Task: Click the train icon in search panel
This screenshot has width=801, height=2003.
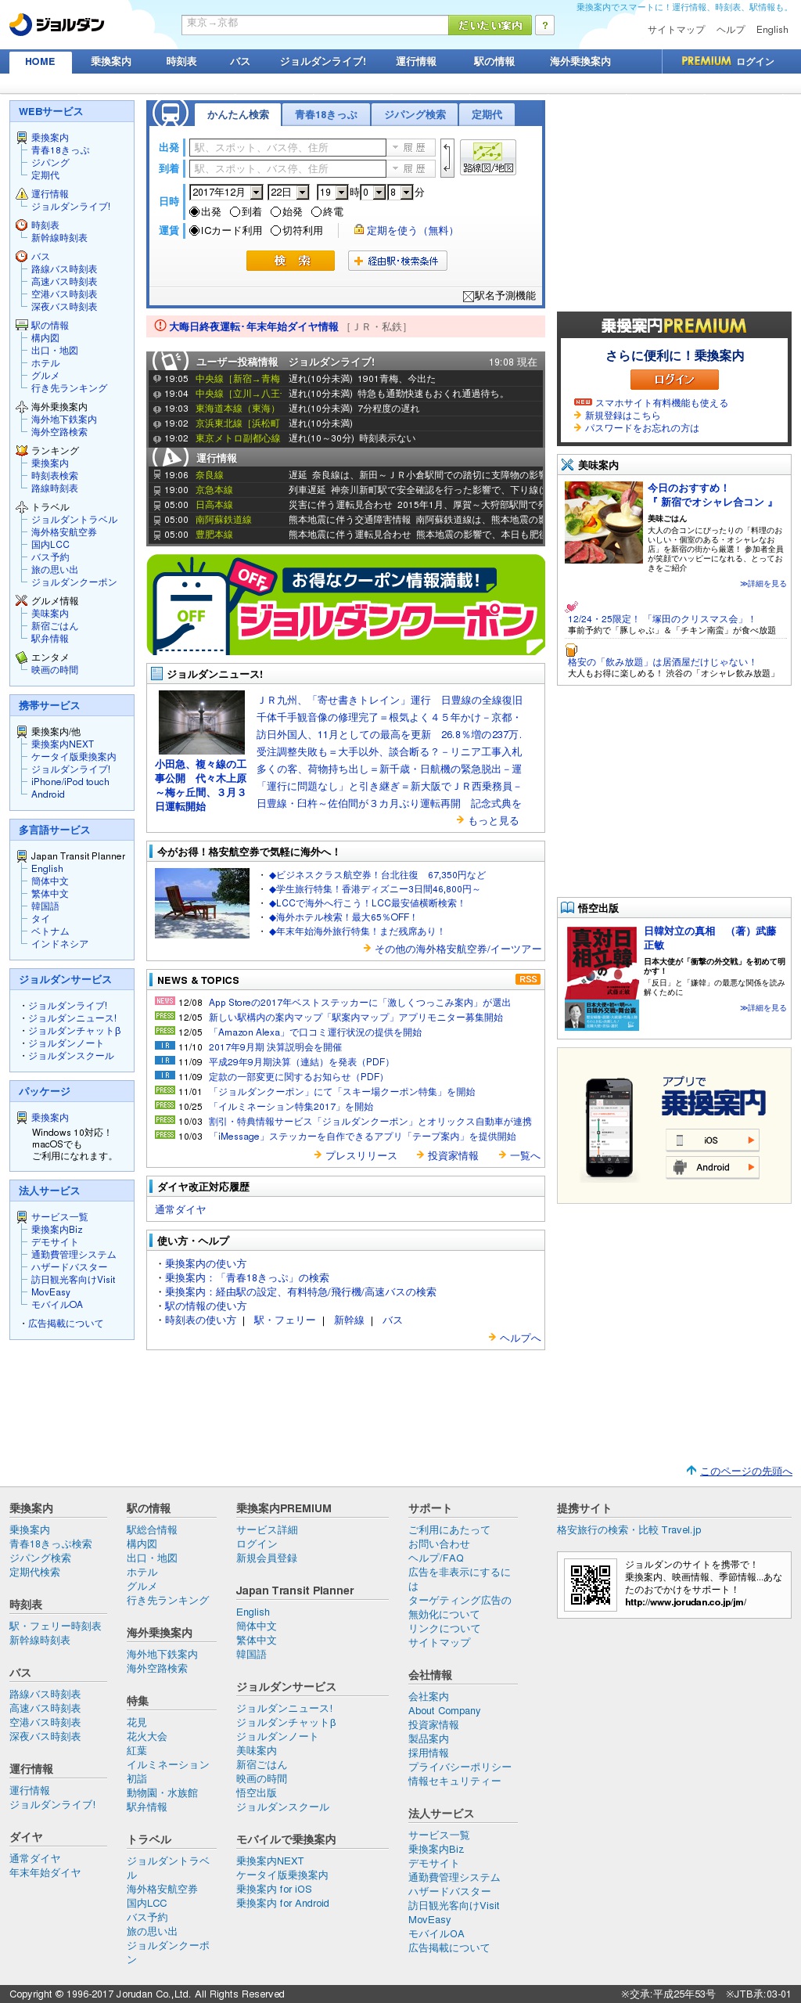Action: tap(170, 114)
